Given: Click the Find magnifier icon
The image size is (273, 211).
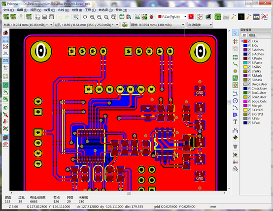Looking at the screenshot, I should pos(76,17).
